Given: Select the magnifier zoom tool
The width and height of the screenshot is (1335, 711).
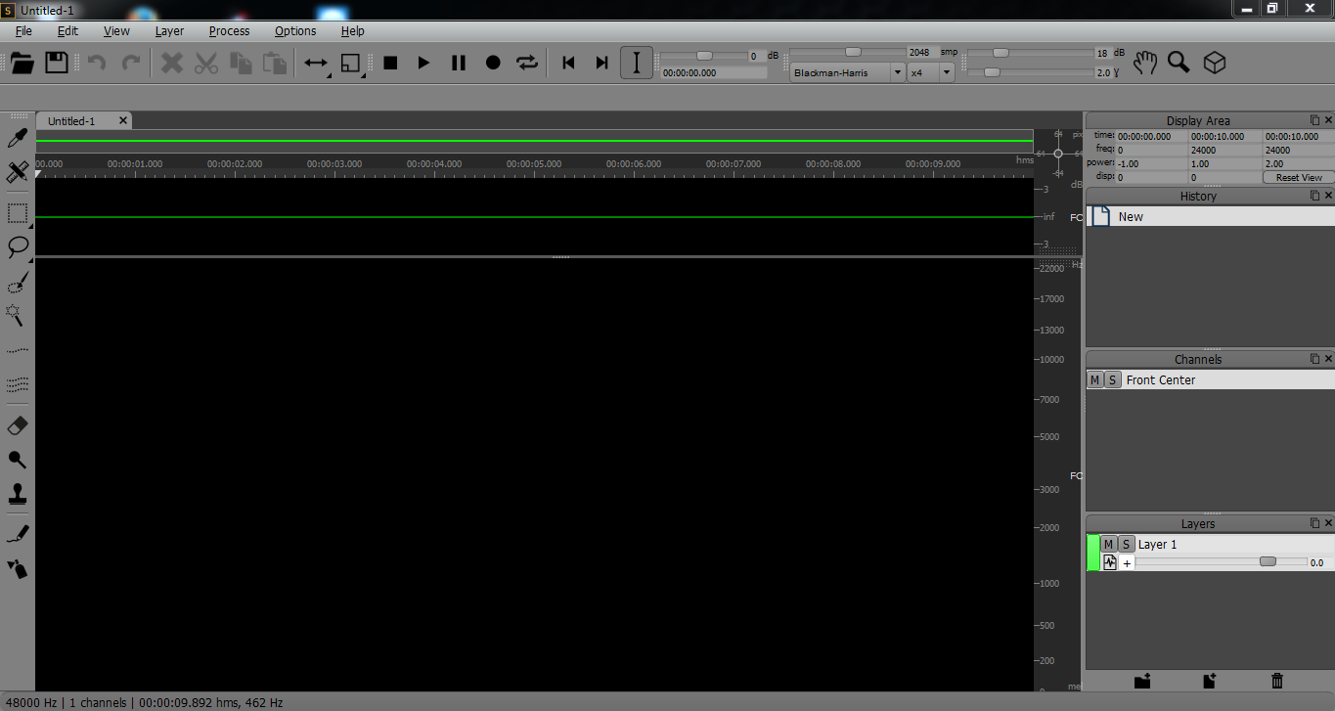Looking at the screenshot, I should pyautogui.click(x=1179, y=63).
